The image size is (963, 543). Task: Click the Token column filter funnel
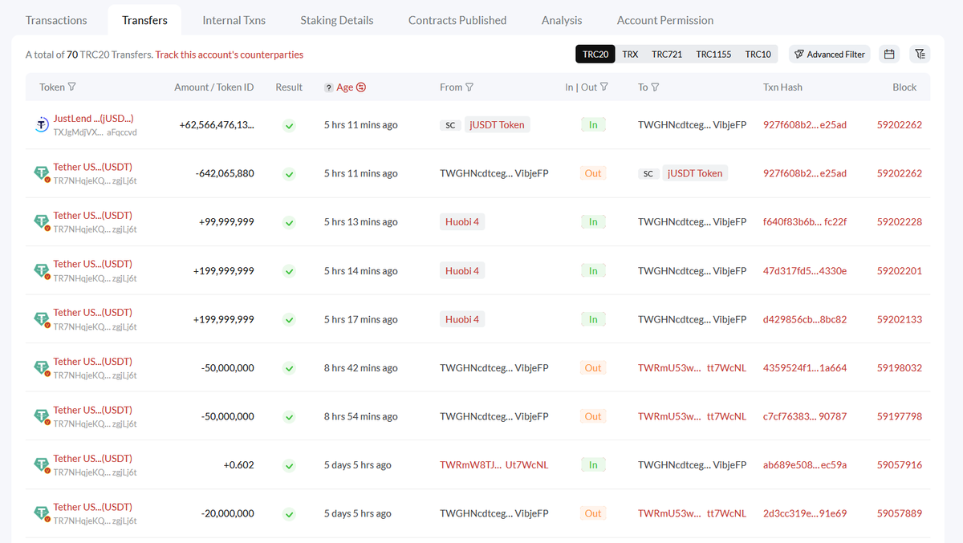point(72,87)
